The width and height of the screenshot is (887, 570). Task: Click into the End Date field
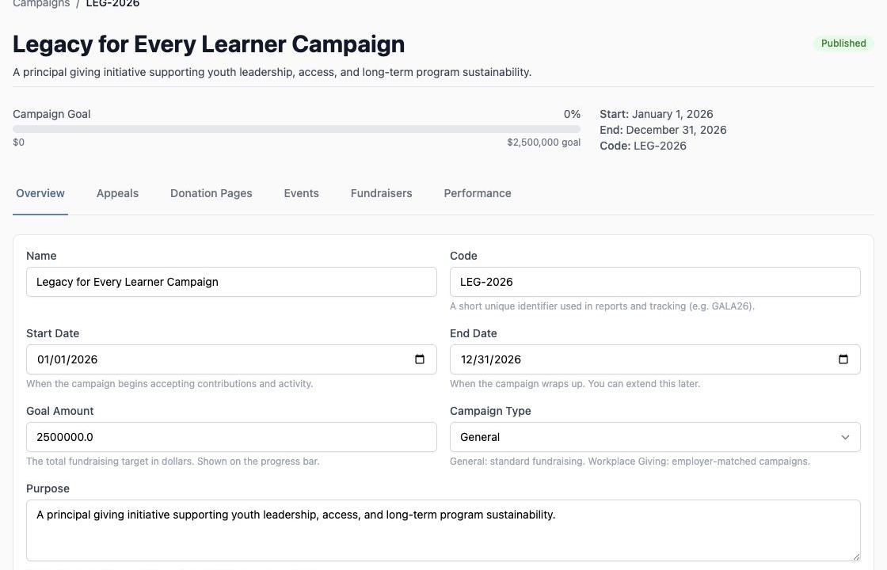tap(655, 359)
